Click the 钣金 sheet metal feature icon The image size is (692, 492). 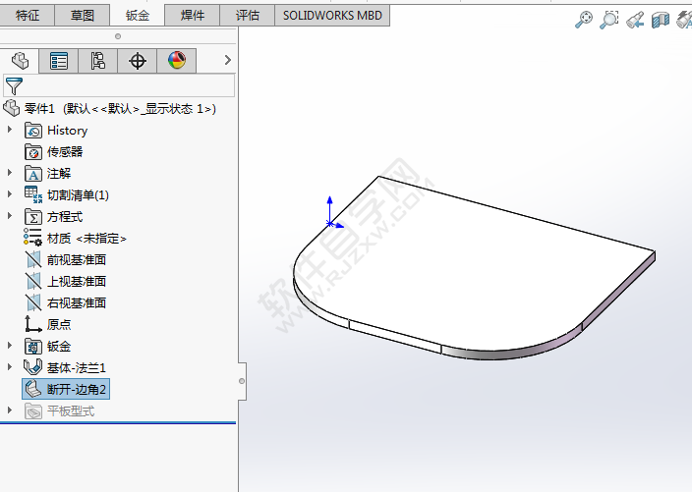pyautogui.click(x=33, y=346)
